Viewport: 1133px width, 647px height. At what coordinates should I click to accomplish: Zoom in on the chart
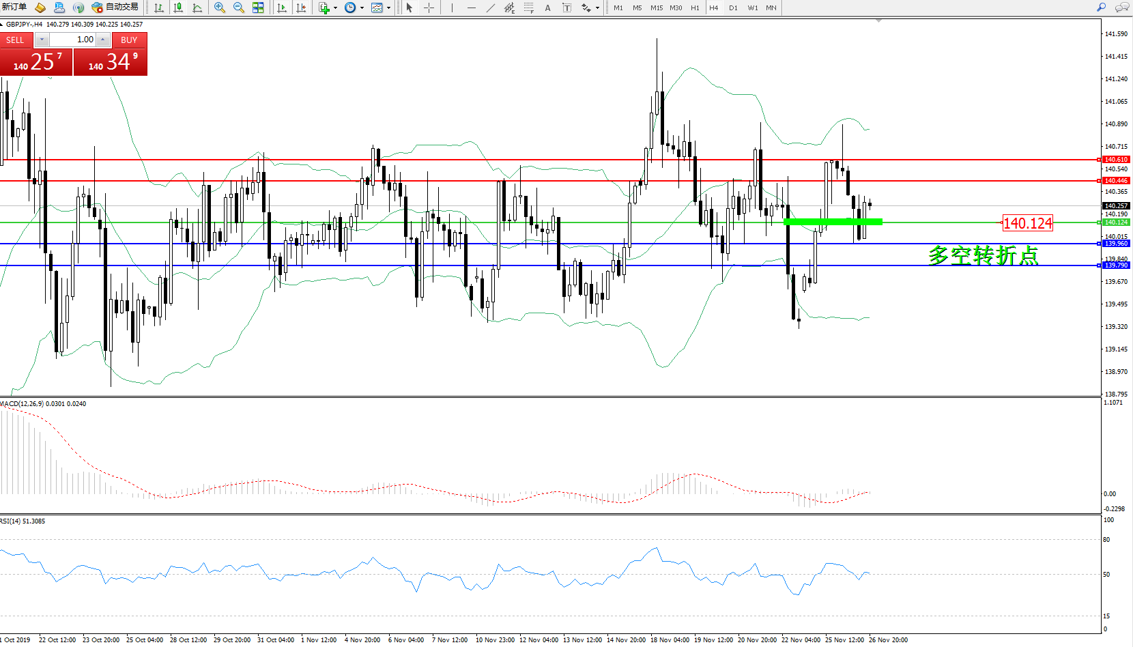219,8
